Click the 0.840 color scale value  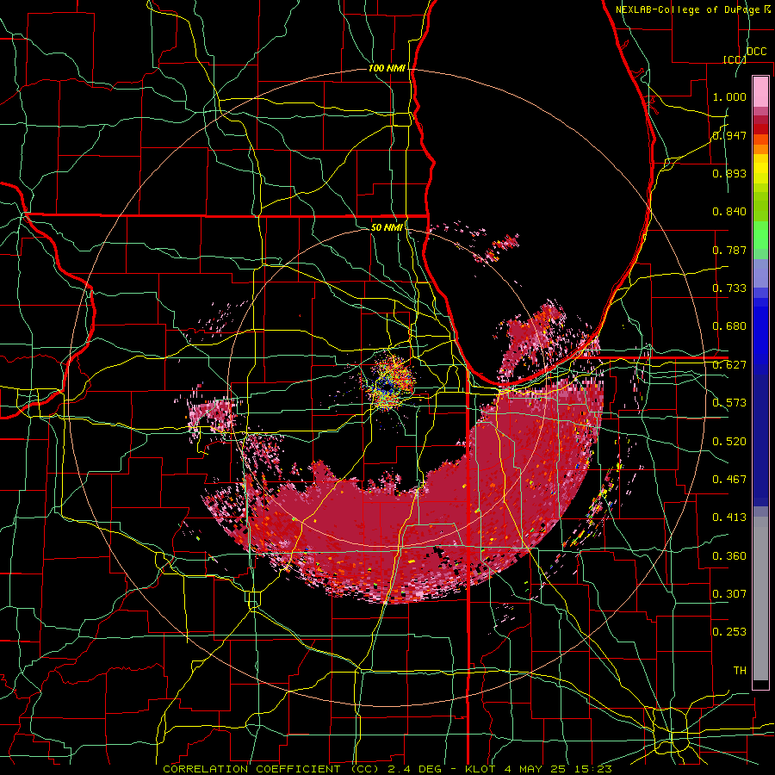[x=729, y=212]
